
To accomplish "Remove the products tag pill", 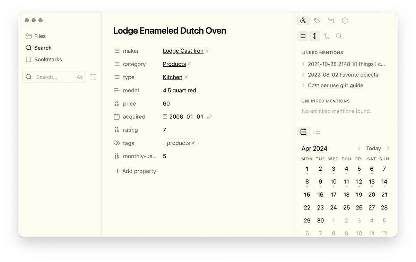I will coord(193,143).
